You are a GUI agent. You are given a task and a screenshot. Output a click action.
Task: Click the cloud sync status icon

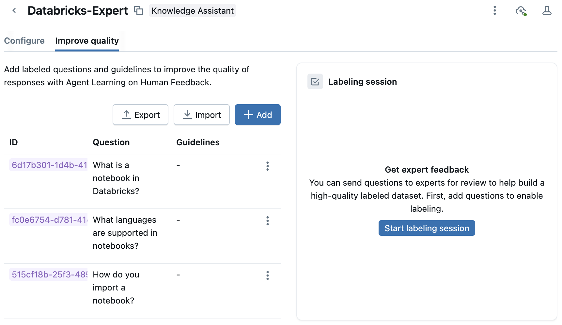521,11
